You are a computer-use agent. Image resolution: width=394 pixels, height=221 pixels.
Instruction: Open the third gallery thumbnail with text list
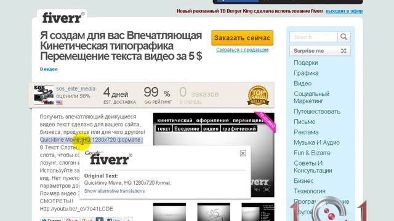[x=258, y=212]
